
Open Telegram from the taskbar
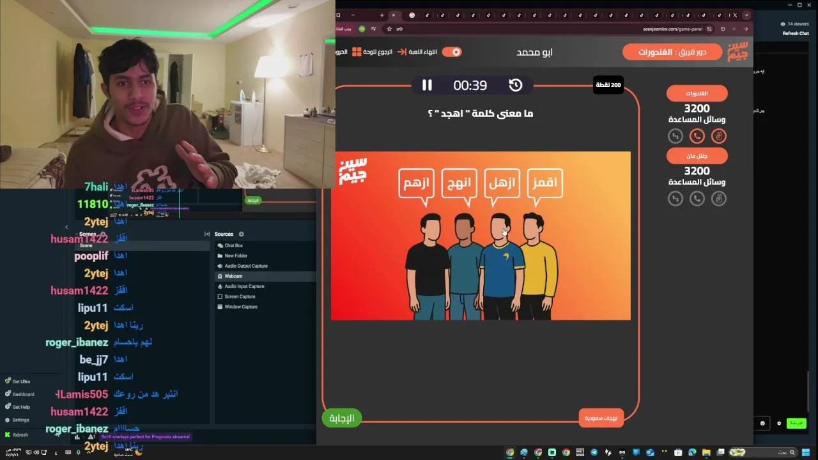[x=594, y=452]
